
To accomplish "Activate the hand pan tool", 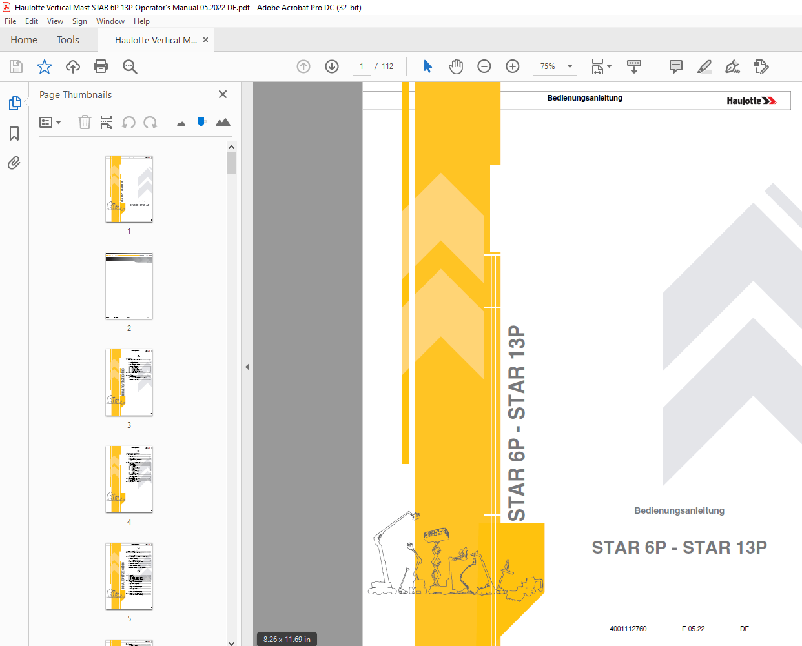I will pyautogui.click(x=456, y=66).
